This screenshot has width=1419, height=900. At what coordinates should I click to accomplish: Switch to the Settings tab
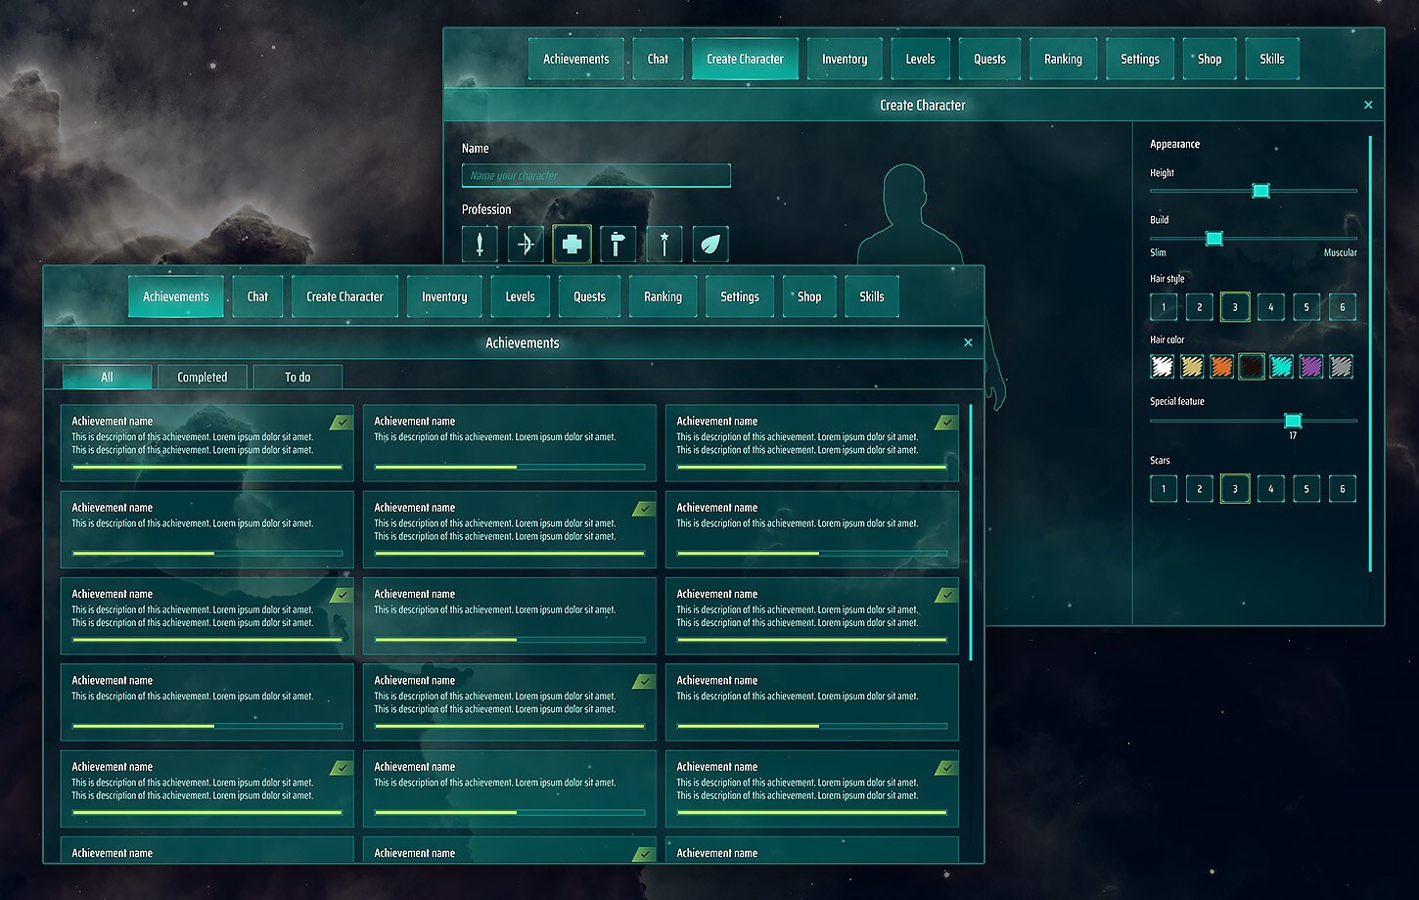(740, 296)
